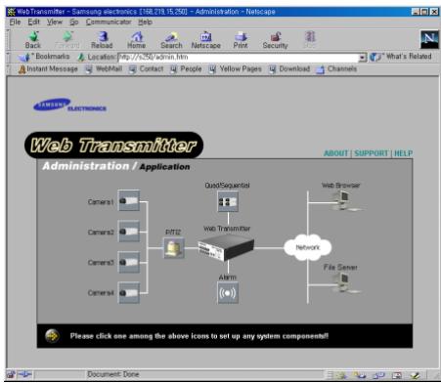The width and height of the screenshot is (441, 383).
Task: Select the Camera1 icon
Action: (x=129, y=200)
